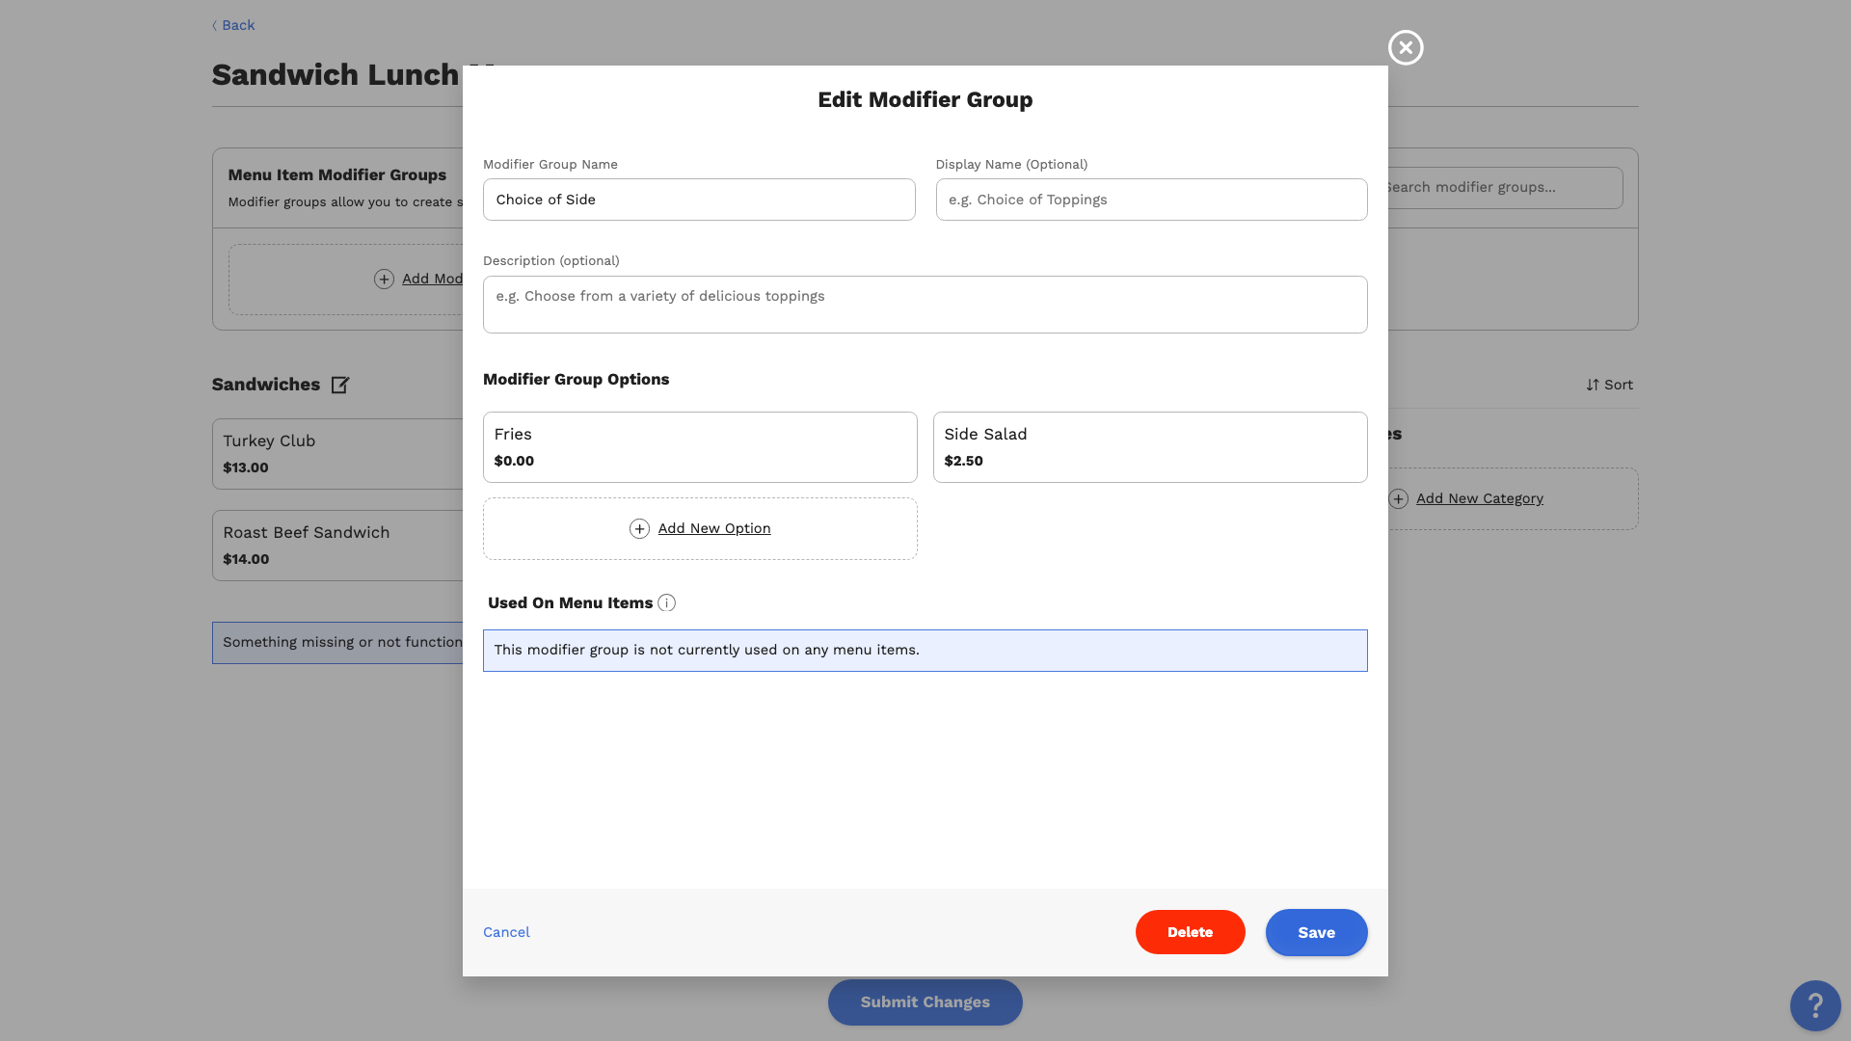The width and height of the screenshot is (1851, 1041).
Task: Cancel editing the modifier group
Action: 506,932
